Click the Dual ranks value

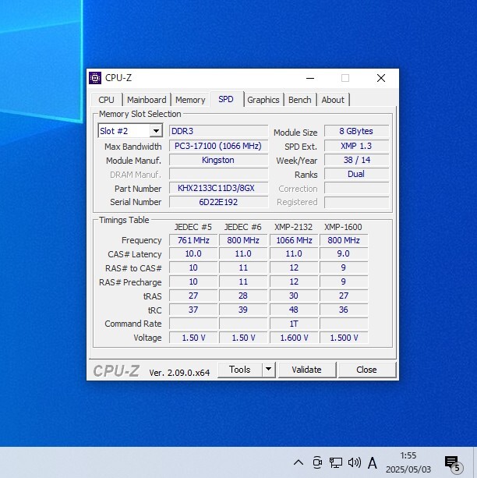(356, 174)
